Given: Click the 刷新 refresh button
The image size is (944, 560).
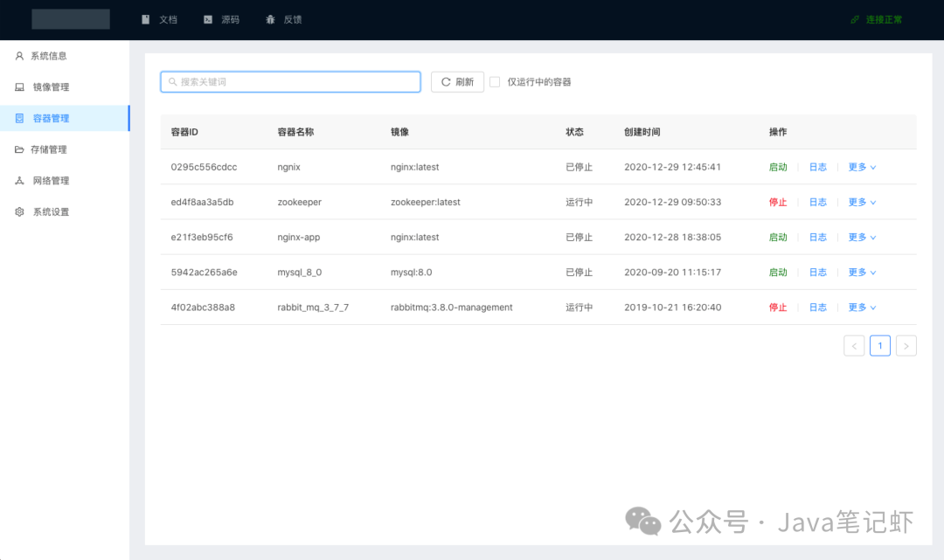Looking at the screenshot, I should click(x=457, y=82).
